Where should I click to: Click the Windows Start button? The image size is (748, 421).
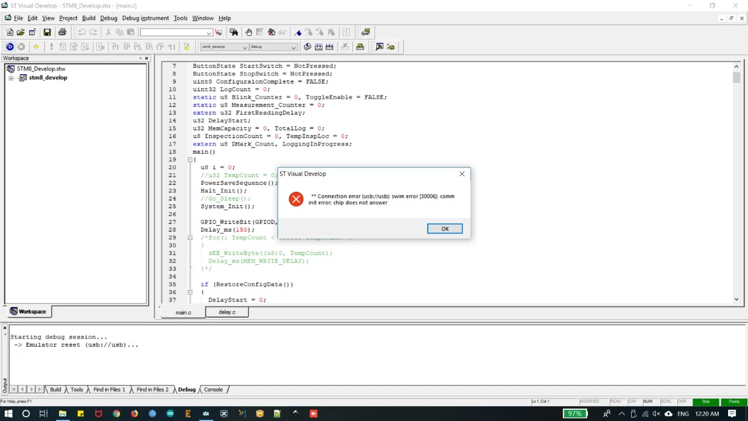tap(8, 413)
